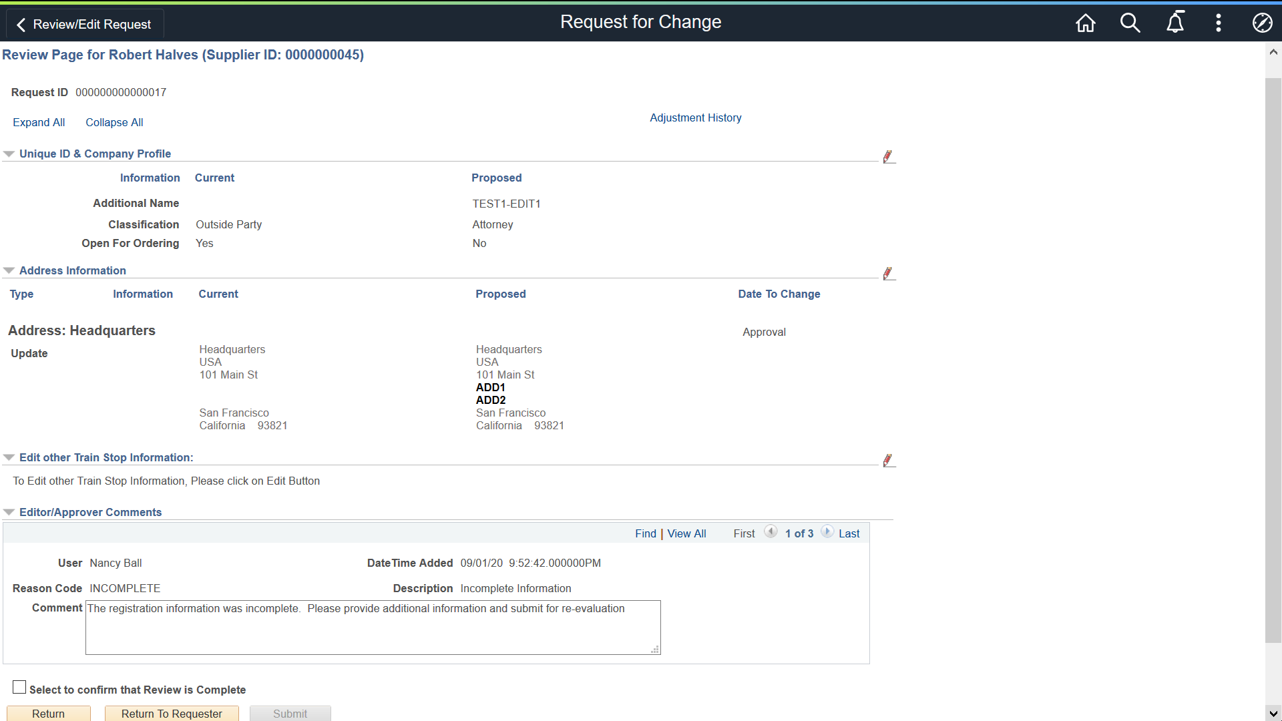Click the Last record navigation arrow
The image size is (1282, 721).
coord(827,531)
